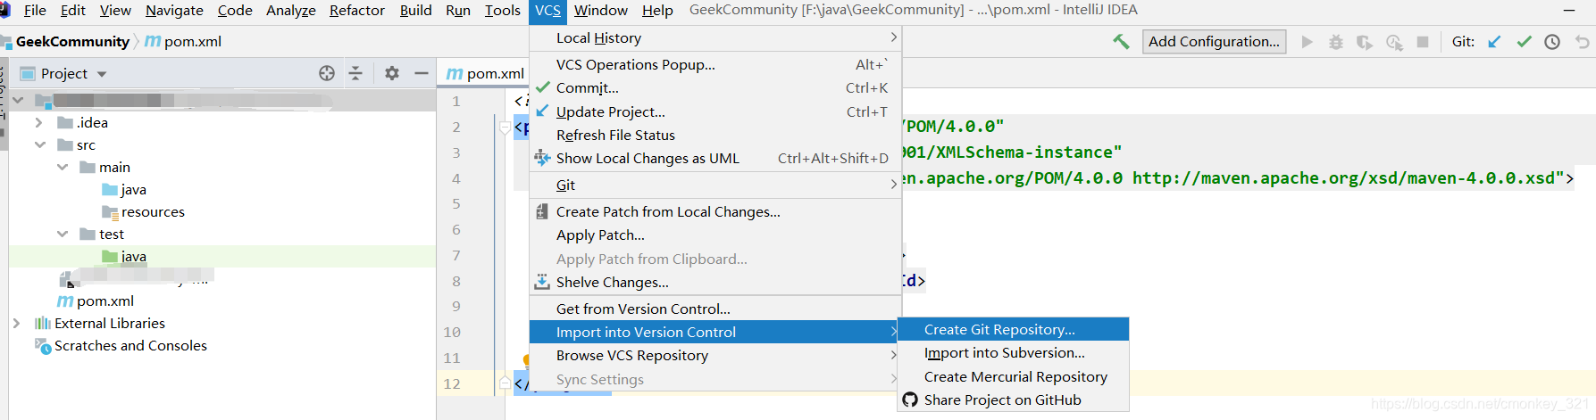Screen dimensions: 1596x420
Task: Click Create Patch from Local Changes
Action: point(715,212)
